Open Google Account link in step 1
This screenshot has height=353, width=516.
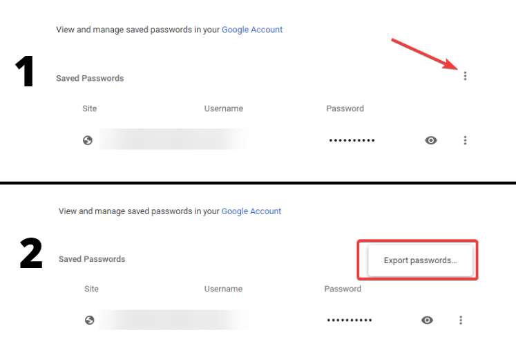(252, 30)
